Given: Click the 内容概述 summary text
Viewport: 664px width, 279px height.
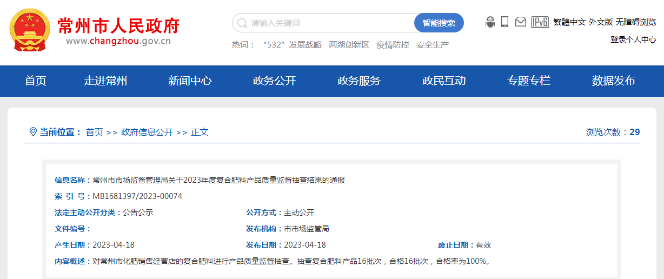Looking at the screenshot, I should (x=291, y=261).
